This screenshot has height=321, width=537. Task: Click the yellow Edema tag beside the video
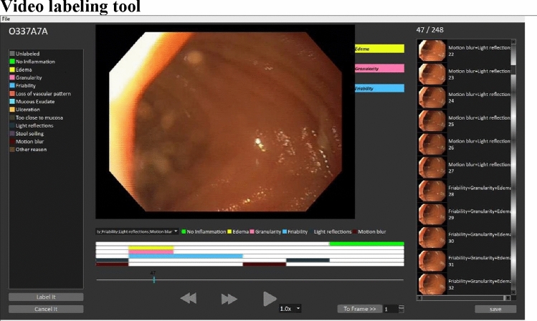pyautogui.click(x=379, y=49)
